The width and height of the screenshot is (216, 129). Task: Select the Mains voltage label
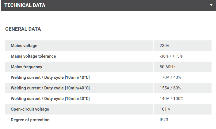click(x=24, y=46)
